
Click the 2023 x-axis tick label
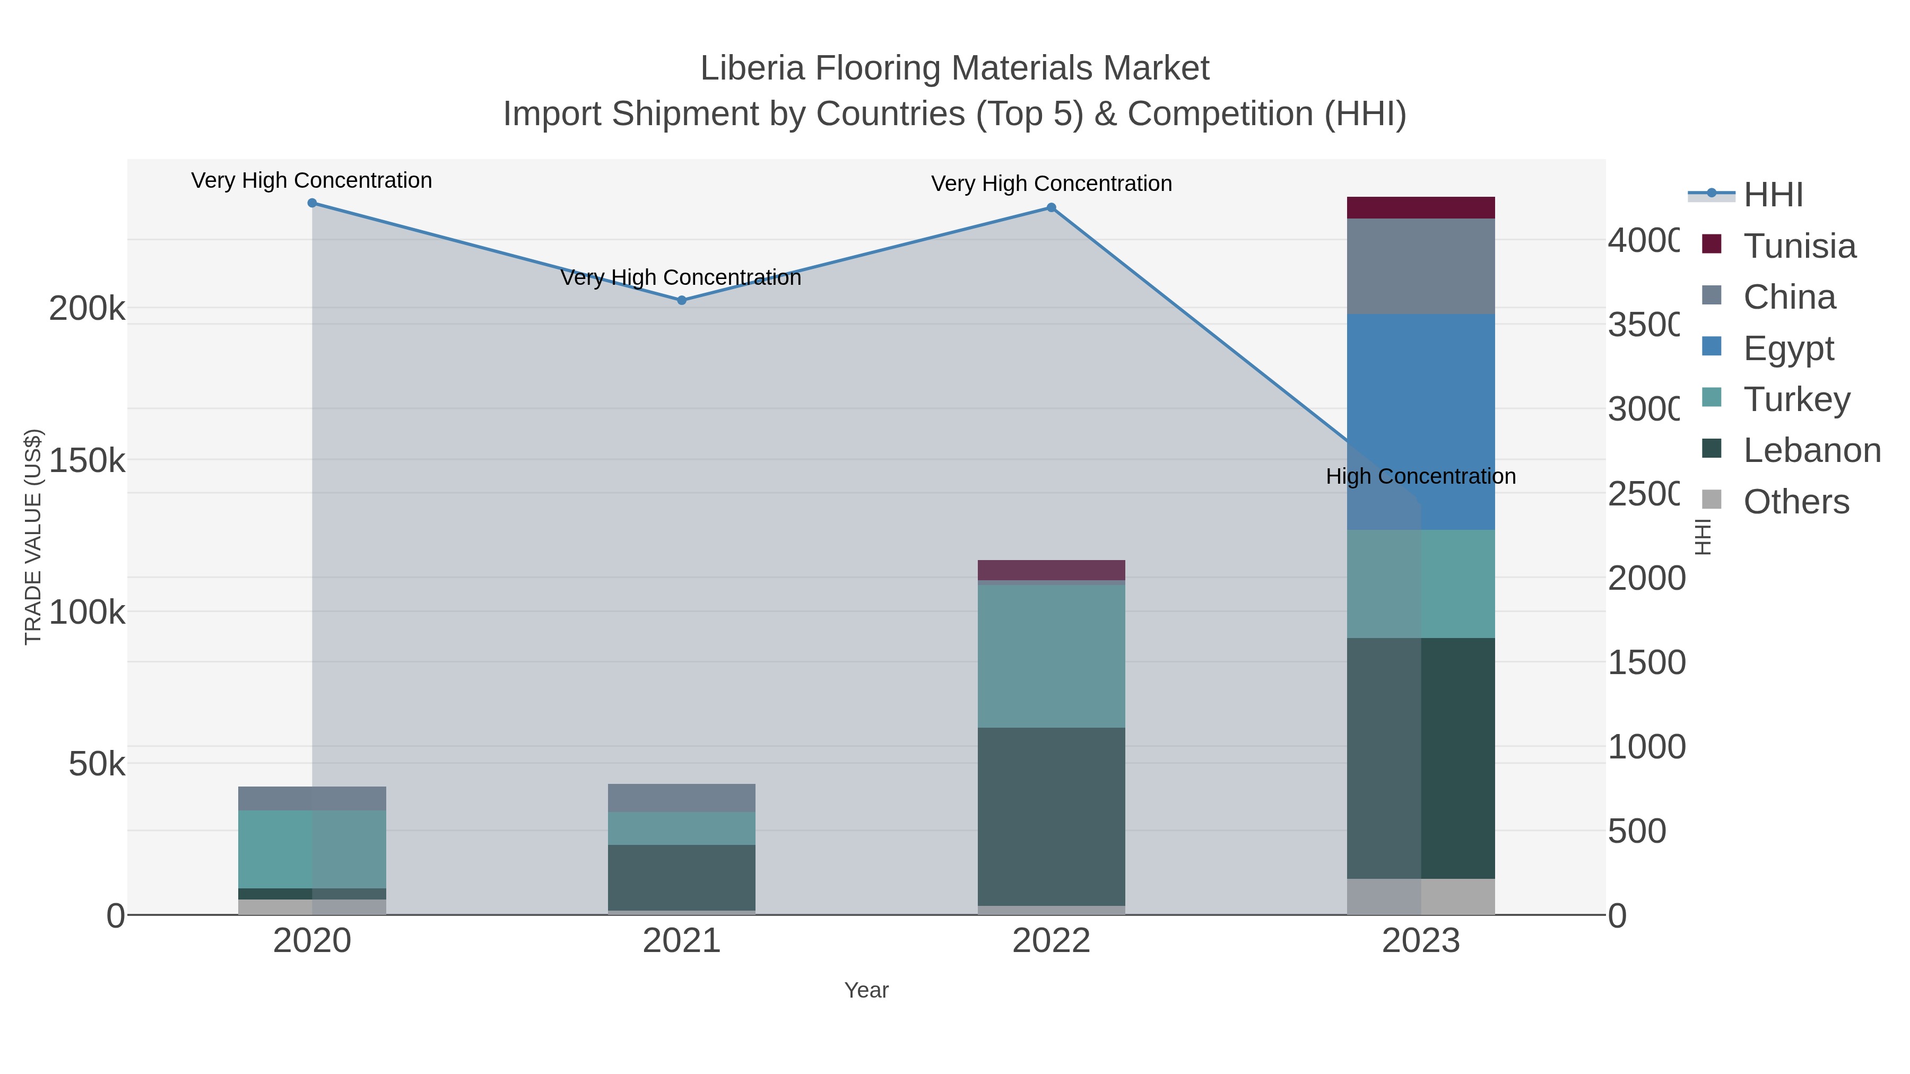click(1421, 940)
